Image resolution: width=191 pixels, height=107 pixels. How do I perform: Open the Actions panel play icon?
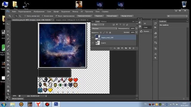[155, 27]
